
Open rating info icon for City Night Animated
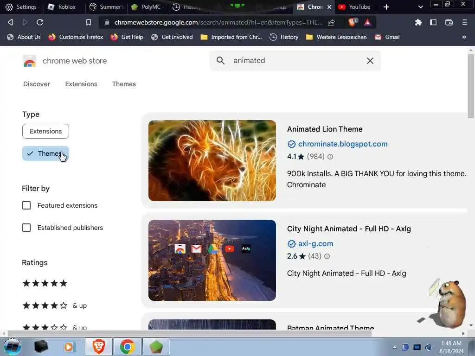(327, 256)
